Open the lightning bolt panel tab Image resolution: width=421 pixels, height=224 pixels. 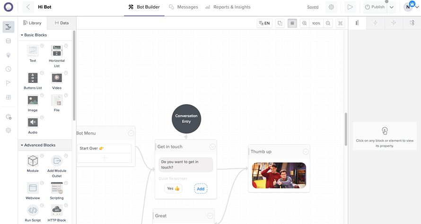(376, 23)
